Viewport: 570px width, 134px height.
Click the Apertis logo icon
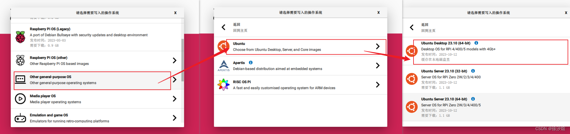(223, 66)
